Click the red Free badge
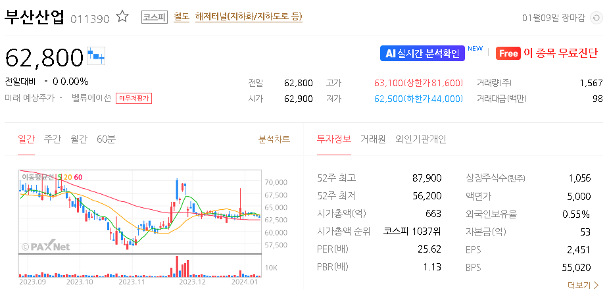This screenshot has width=609, height=298. tap(508, 54)
